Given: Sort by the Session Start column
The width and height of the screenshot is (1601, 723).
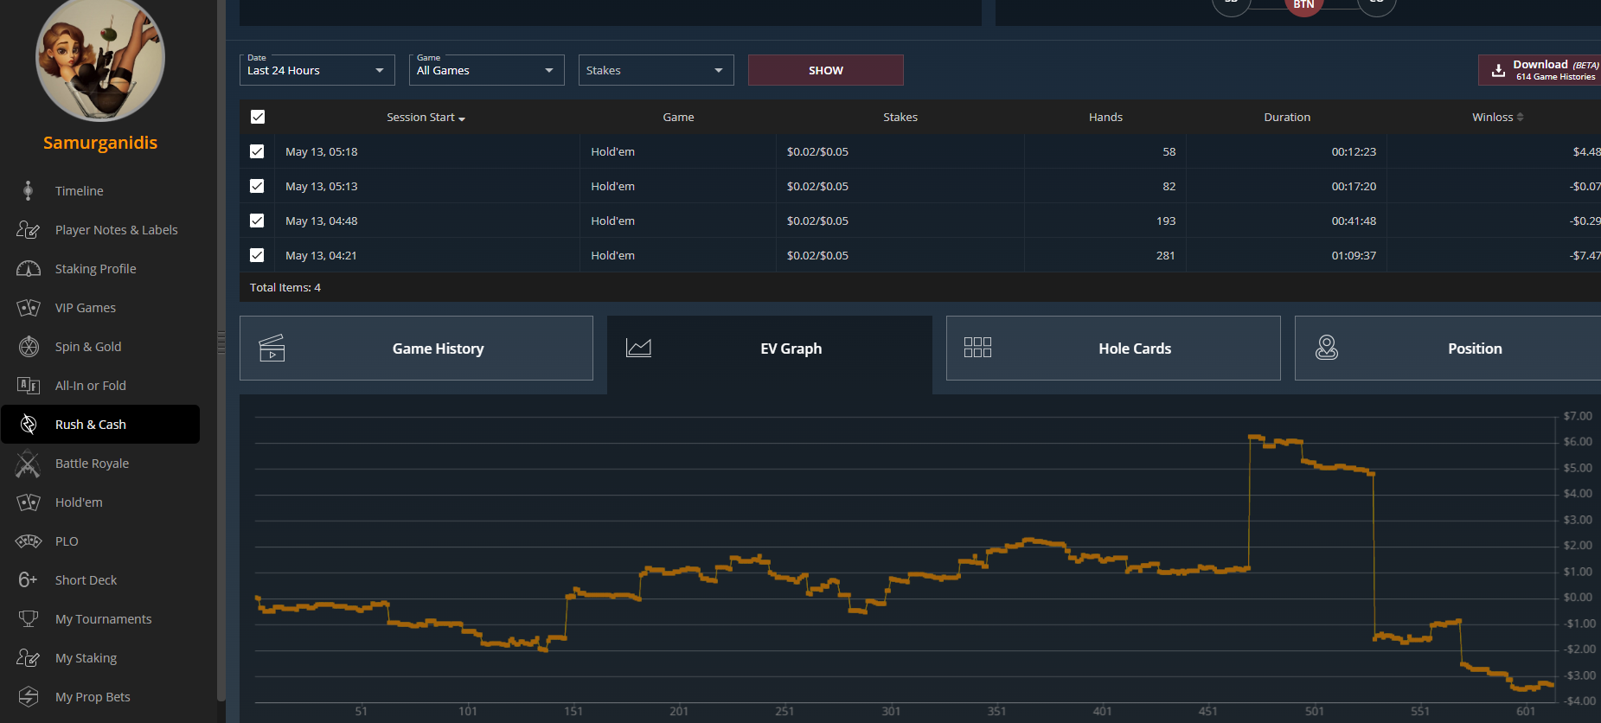Looking at the screenshot, I should coord(426,117).
